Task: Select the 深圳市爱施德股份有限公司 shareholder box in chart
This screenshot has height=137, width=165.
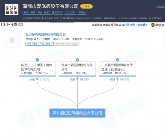Action: pyautogui.click(x=77, y=69)
